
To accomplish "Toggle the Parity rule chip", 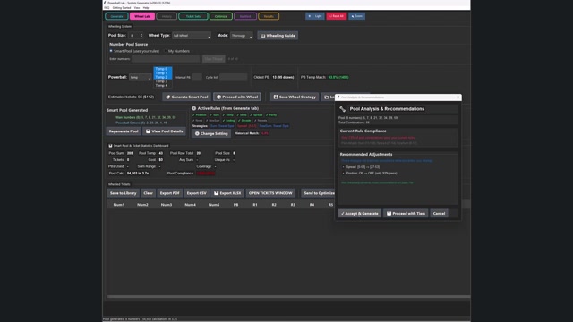I will (271, 115).
